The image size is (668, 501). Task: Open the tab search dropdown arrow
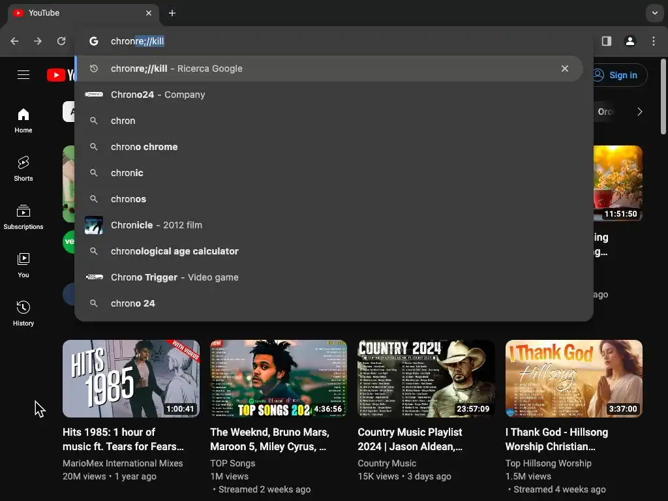point(655,13)
